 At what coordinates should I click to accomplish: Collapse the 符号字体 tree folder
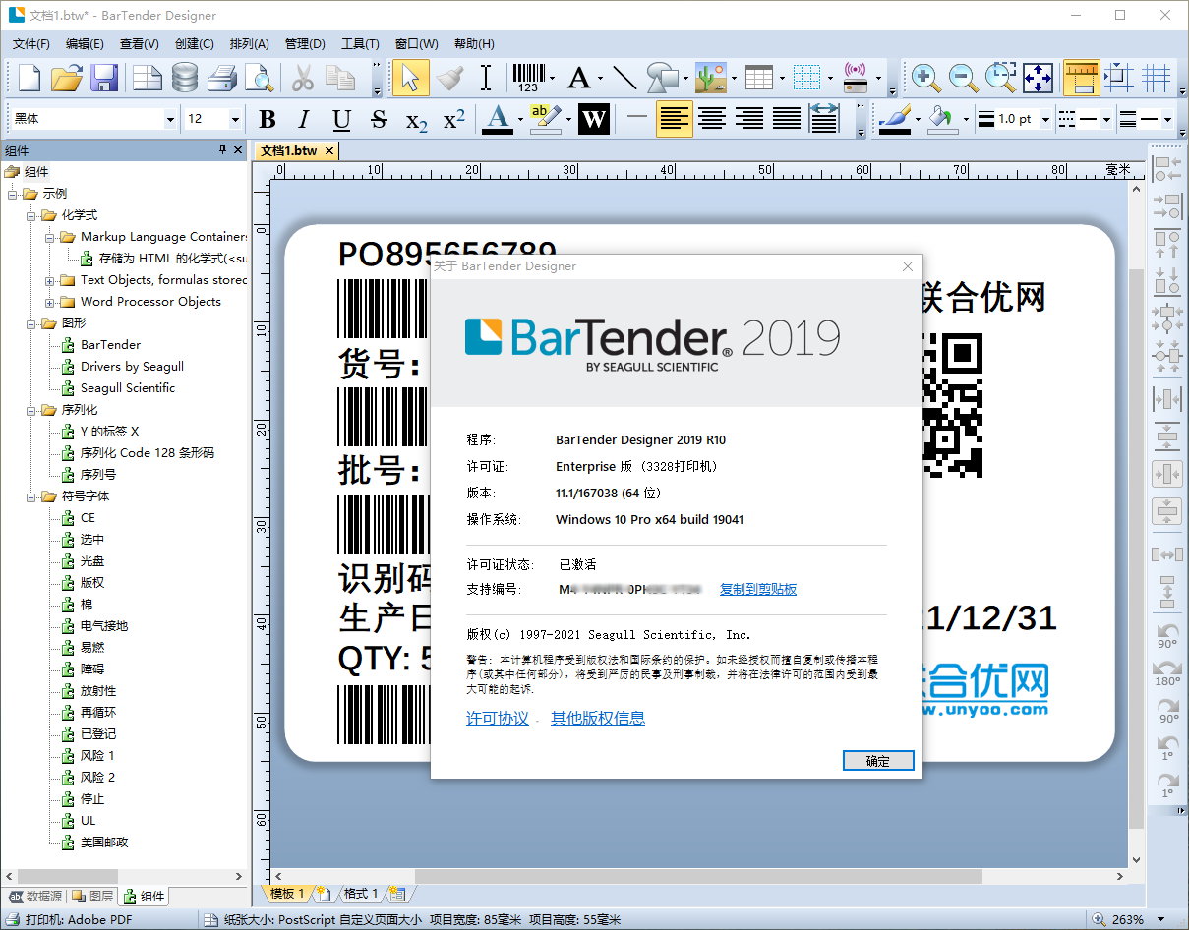coord(31,496)
